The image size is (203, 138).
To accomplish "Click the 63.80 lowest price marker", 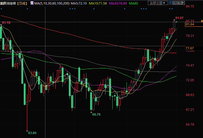I will click(x=32, y=133).
